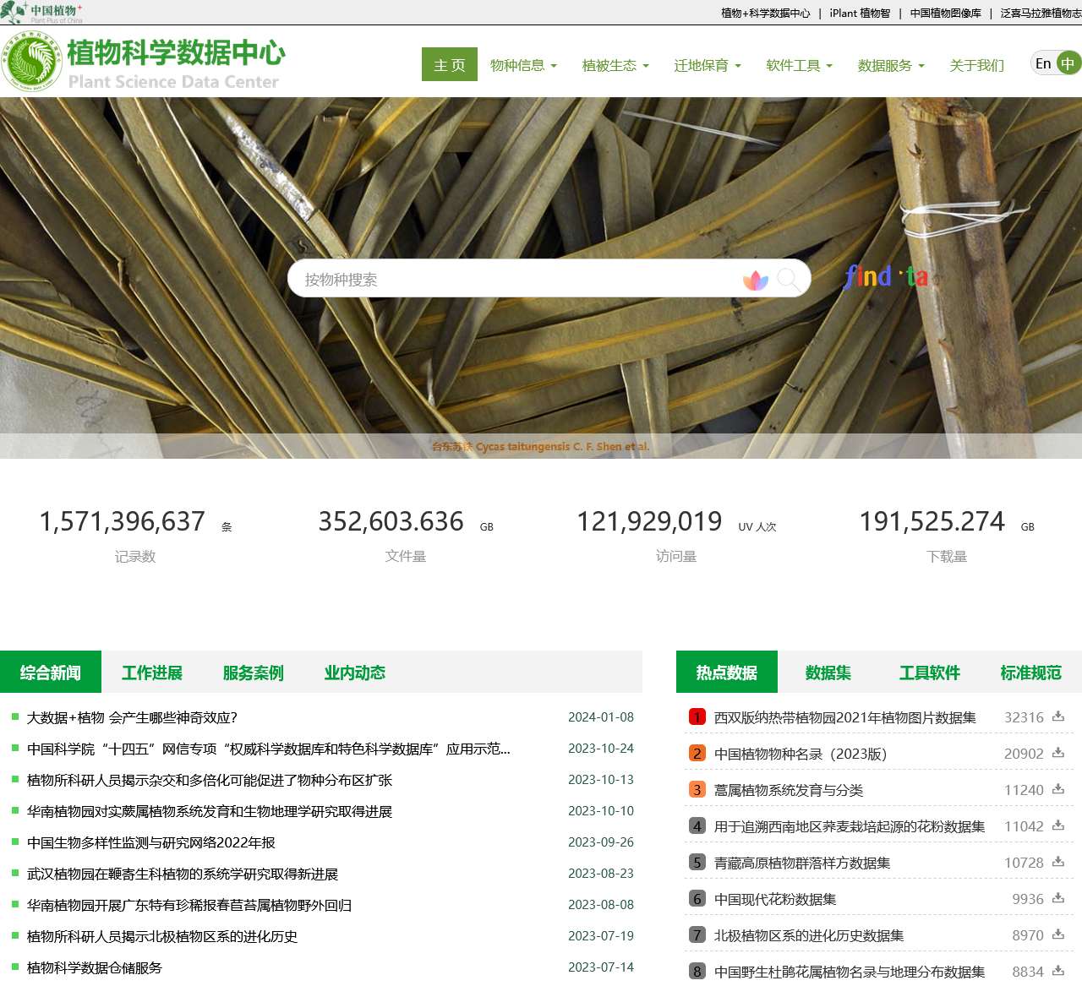
Task: Click the lotus flower image-search icon
Action: click(x=755, y=280)
